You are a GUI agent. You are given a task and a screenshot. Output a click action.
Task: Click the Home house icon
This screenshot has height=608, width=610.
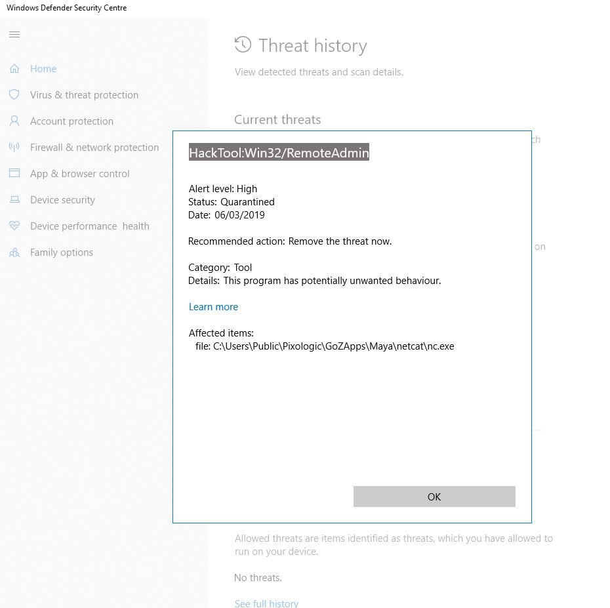(14, 68)
